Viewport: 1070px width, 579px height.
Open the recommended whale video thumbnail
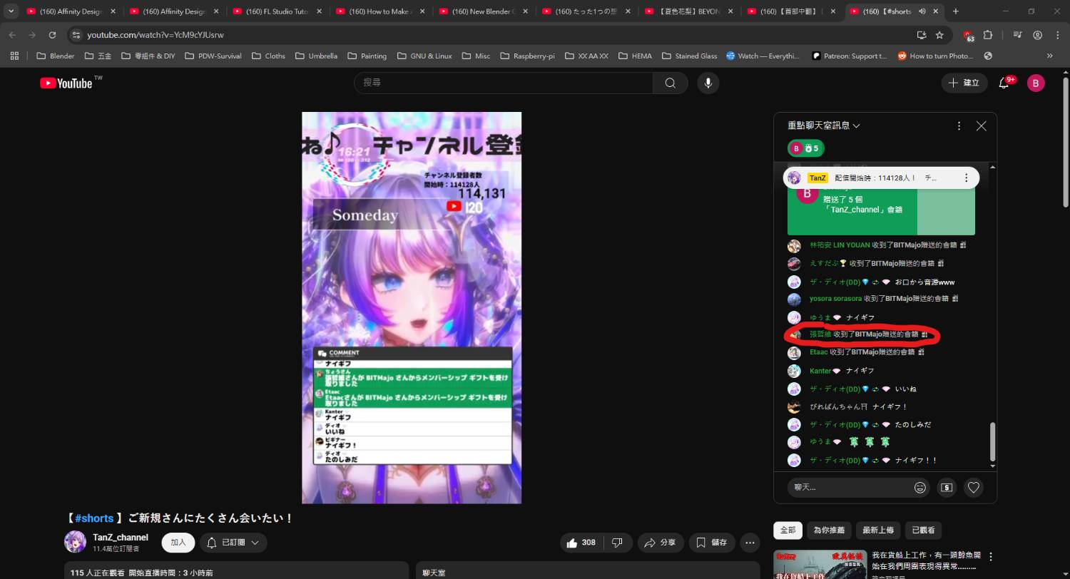click(820, 565)
